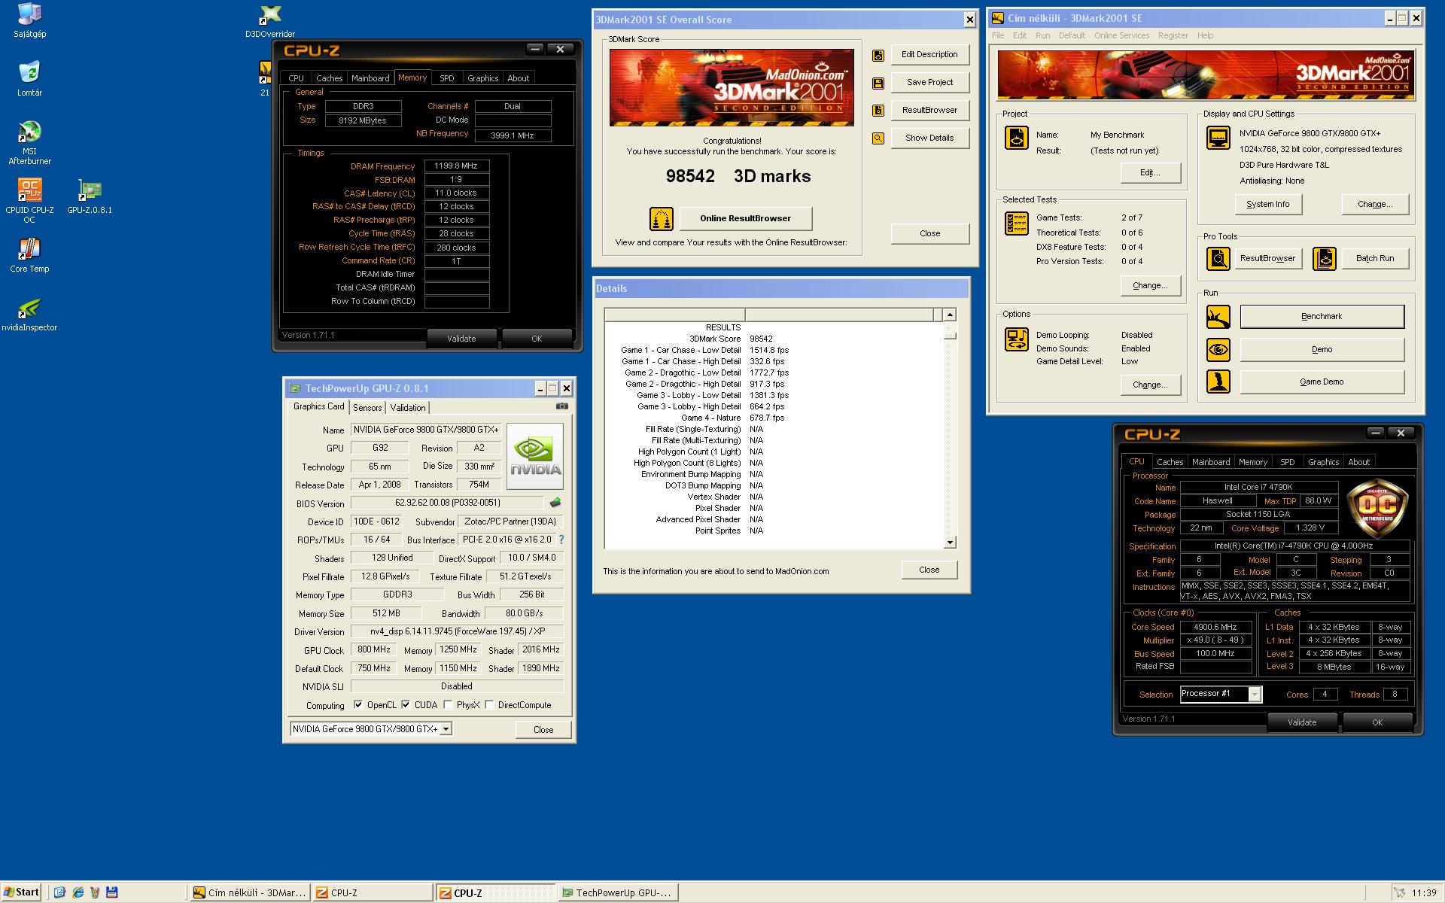The image size is (1445, 903).
Task: Click the Display and CPU Settings monitor icon
Action: click(x=1218, y=138)
